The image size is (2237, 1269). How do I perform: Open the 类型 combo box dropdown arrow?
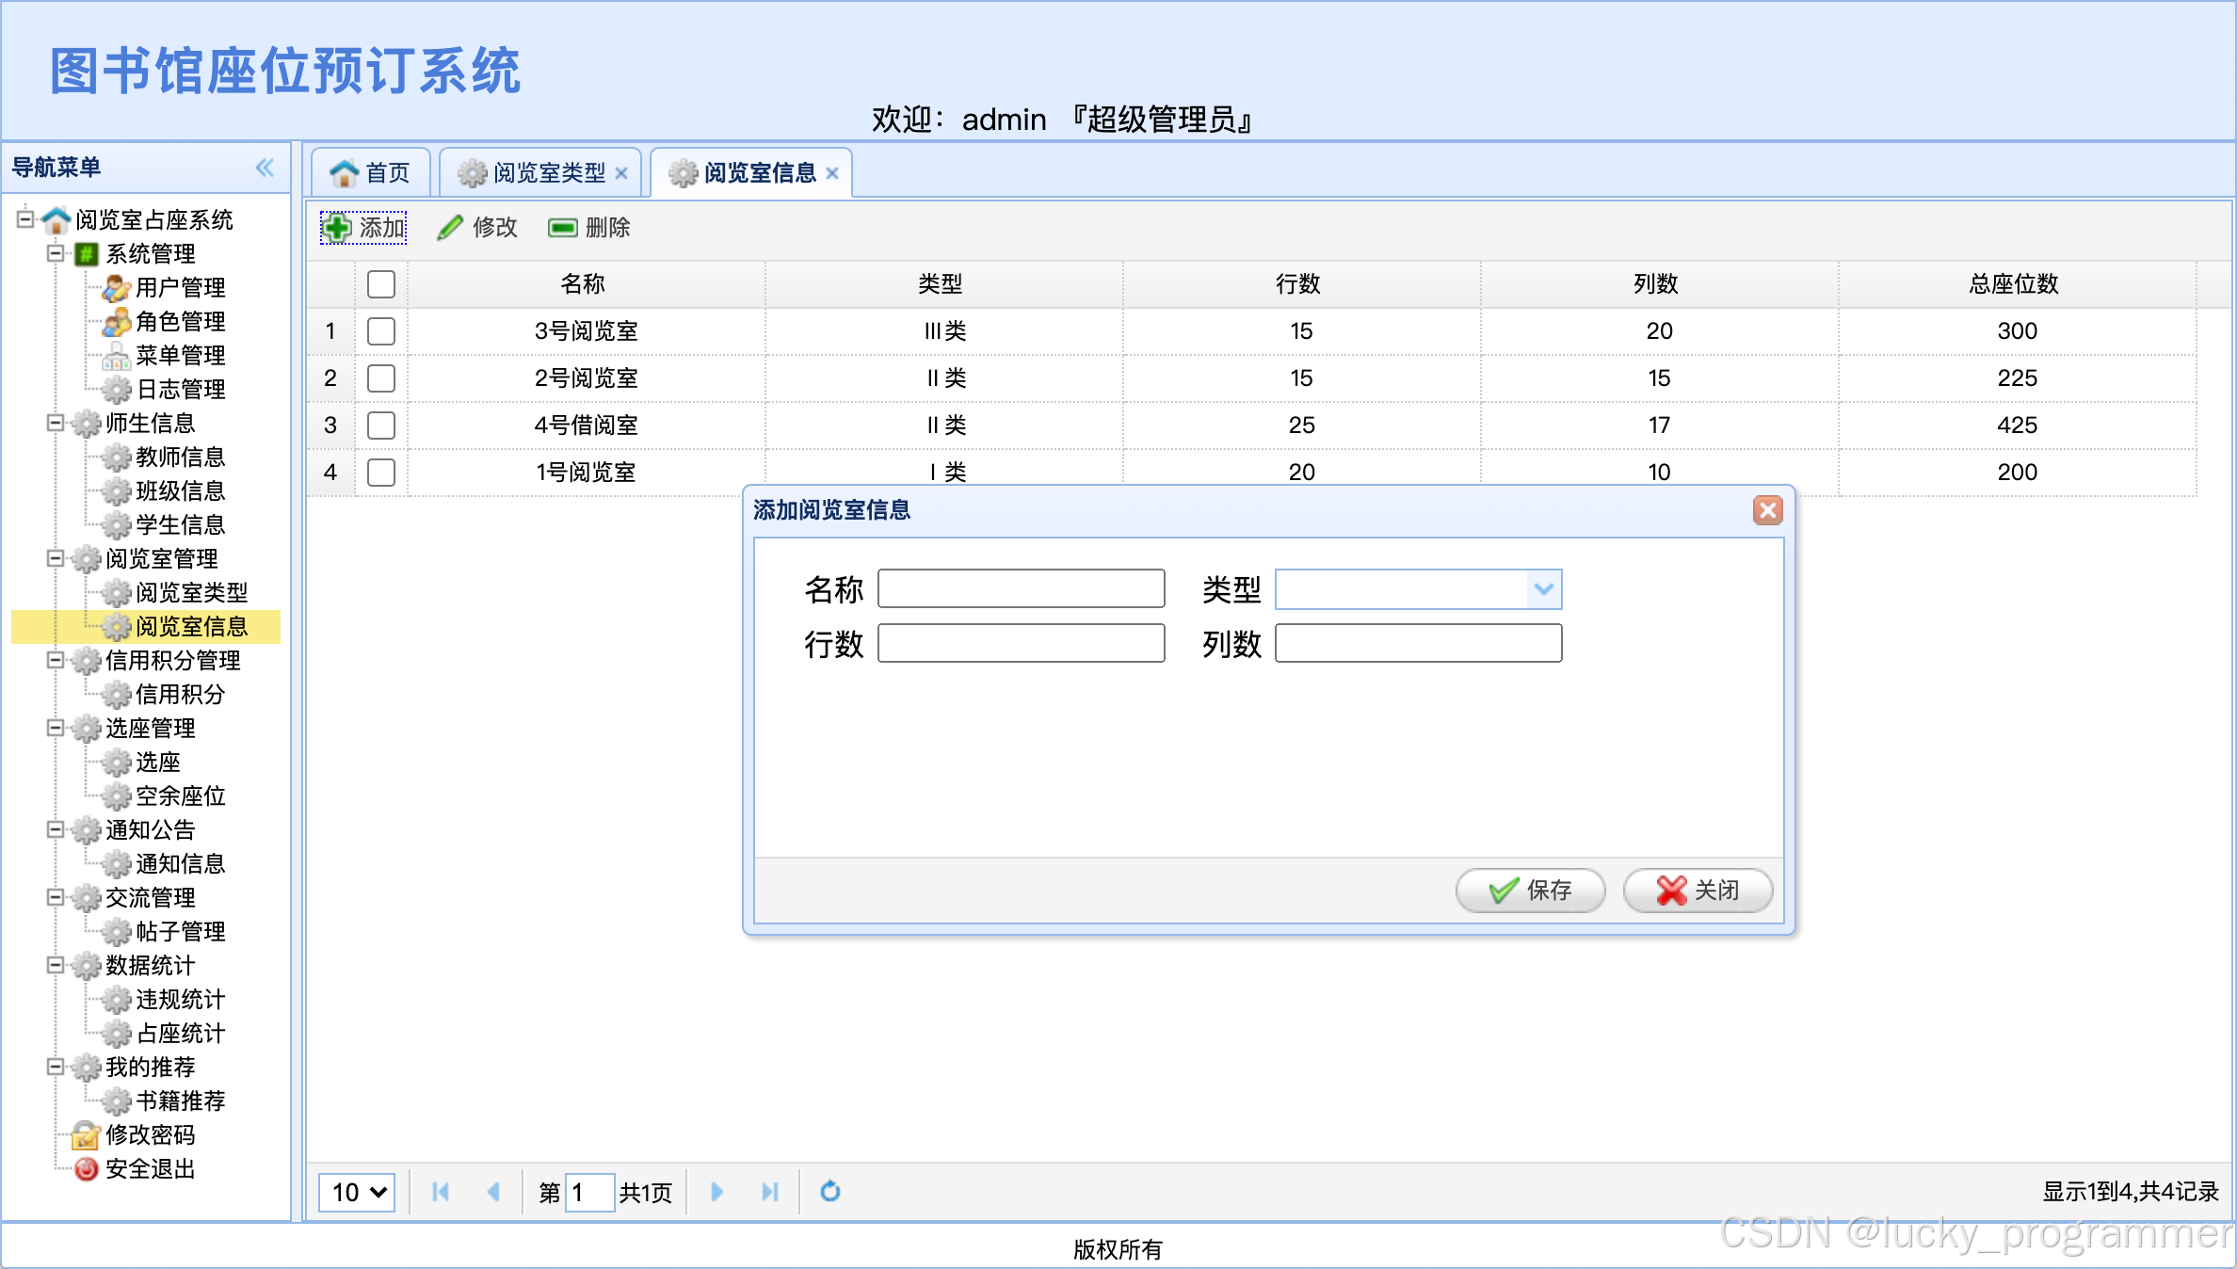(x=1543, y=589)
